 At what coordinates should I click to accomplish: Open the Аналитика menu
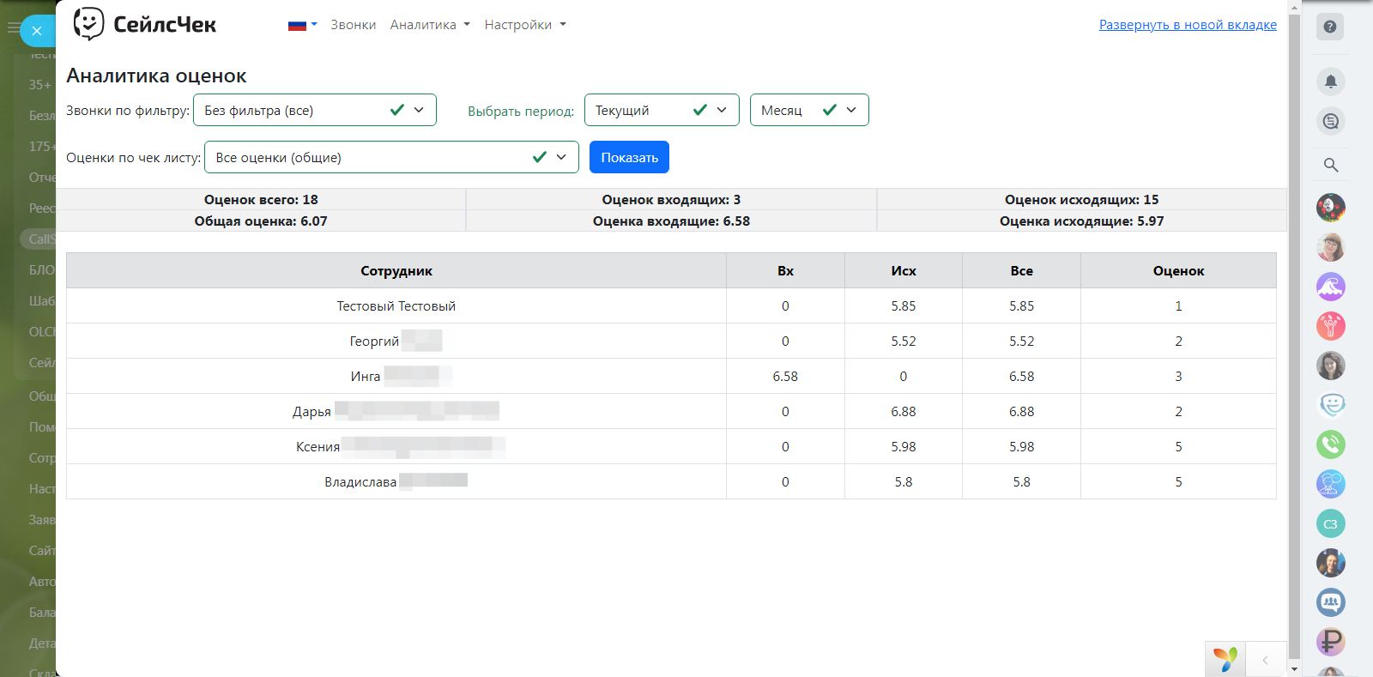pos(429,25)
